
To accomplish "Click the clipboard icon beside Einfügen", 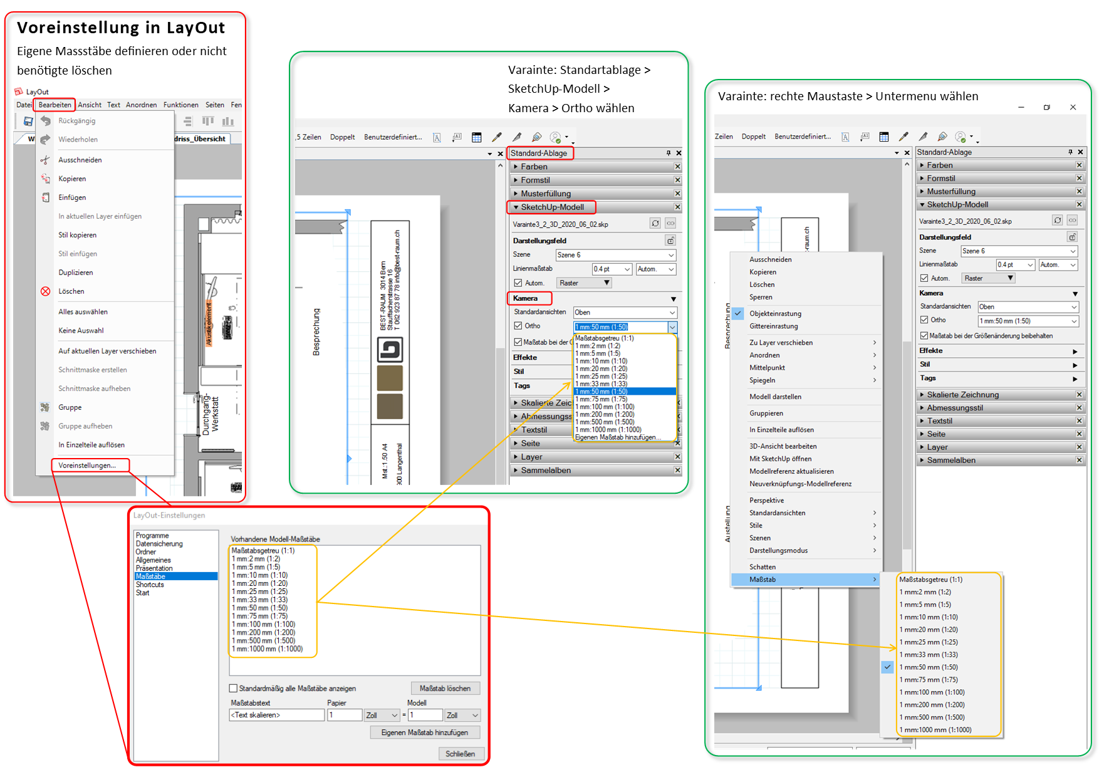I will point(45,197).
